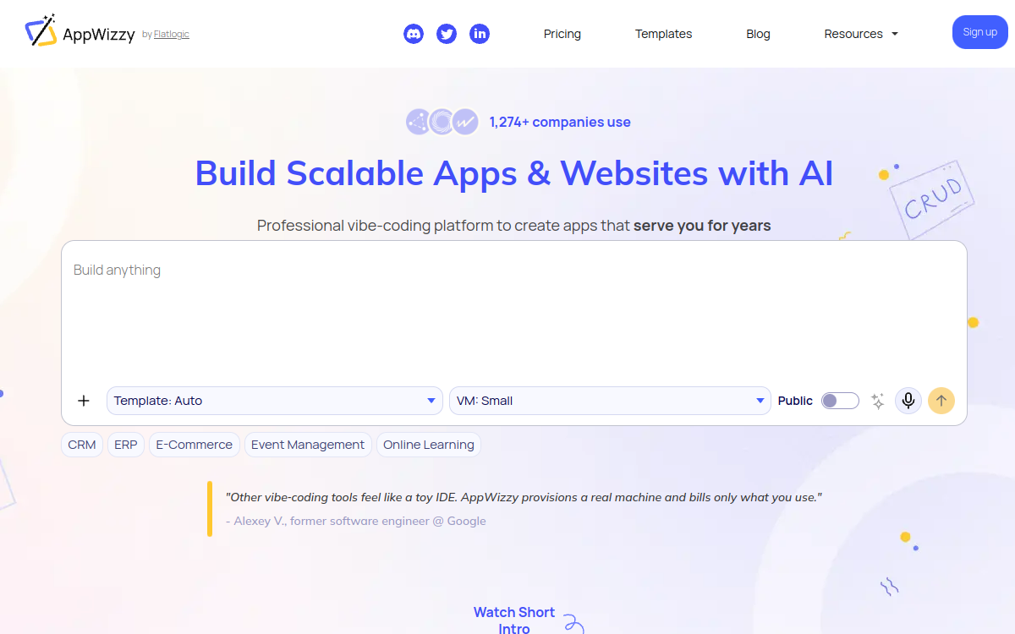The width and height of the screenshot is (1015, 634).
Task: Click the Build Scalable Apps headline
Action: click(514, 173)
